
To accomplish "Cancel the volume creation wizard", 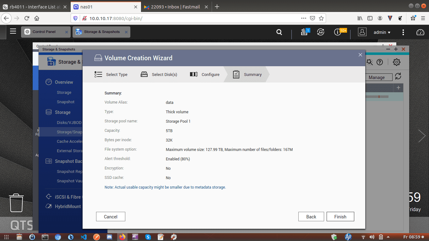I will [x=111, y=217].
